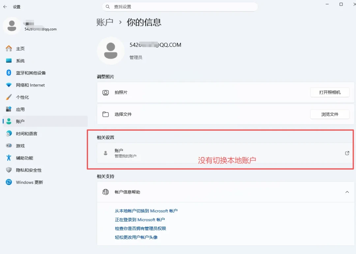Click the 相关支持 heading
The height and width of the screenshot is (254, 356).
pyautogui.click(x=105, y=176)
